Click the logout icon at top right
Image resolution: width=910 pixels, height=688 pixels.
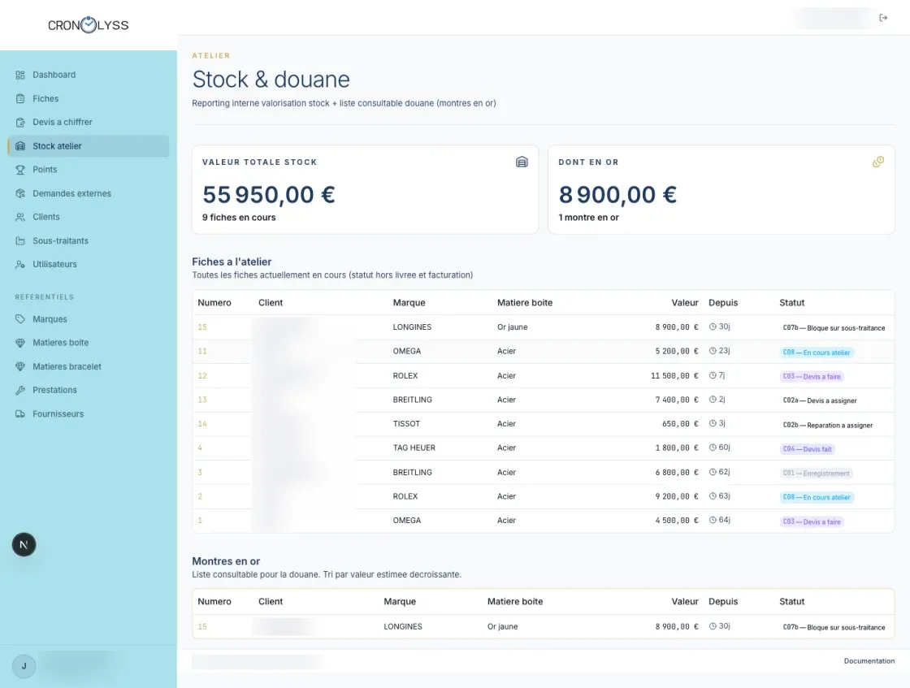883,18
